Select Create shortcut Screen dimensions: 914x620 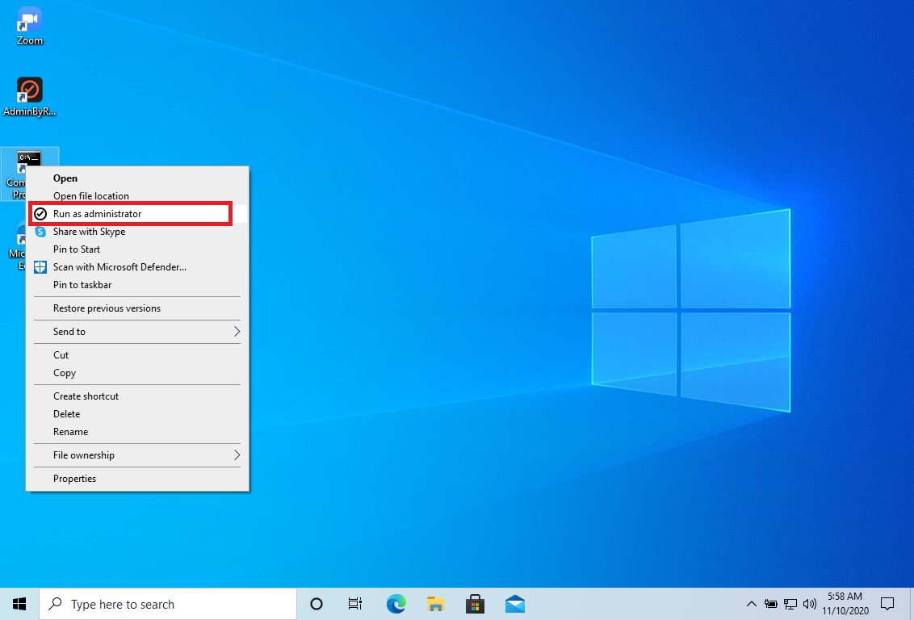pos(137,396)
